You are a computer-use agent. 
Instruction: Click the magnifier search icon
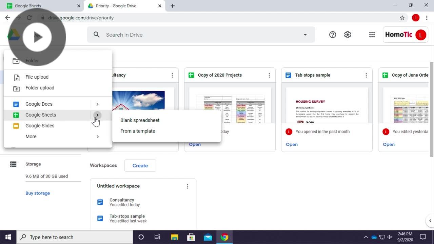[x=97, y=35]
